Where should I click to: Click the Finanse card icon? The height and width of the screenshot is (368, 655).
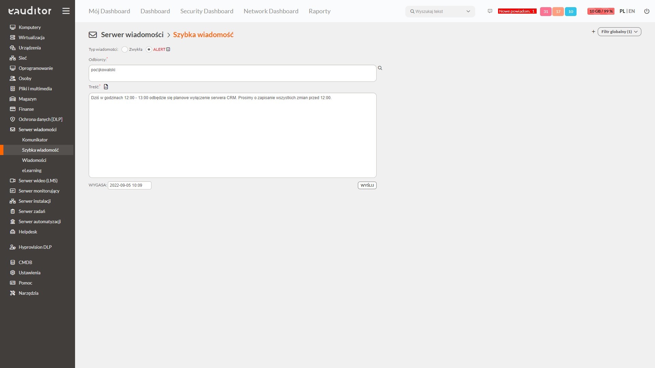click(x=13, y=109)
